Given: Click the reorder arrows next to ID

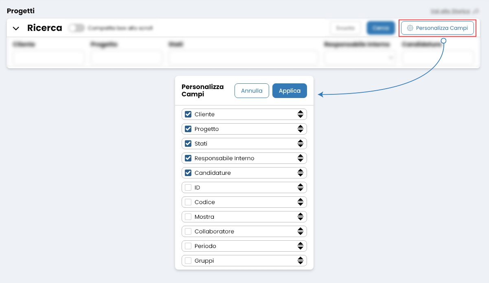Looking at the screenshot, I should pos(300,187).
